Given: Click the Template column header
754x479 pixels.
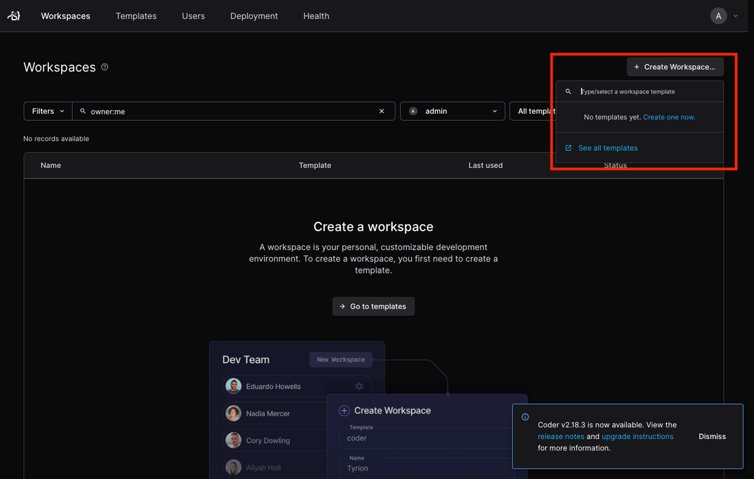Looking at the screenshot, I should [x=315, y=165].
